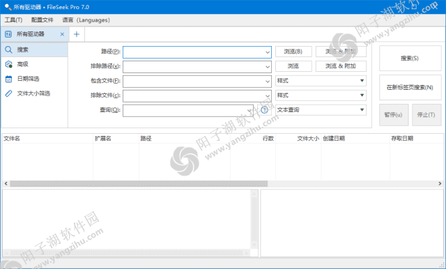Expand the 排除文件(c) dropdown arrow

click(x=268, y=96)
